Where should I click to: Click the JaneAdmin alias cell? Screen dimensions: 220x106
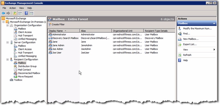[86, 45]
